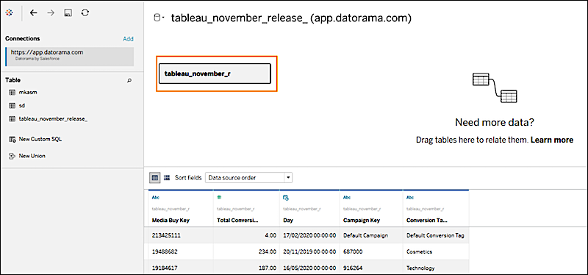The width and height of the screenshot is (588, 275).
Task: Select the Campaign Key column header
Action: pyautogui.click(x=362, y=221)
